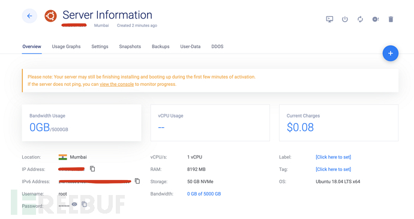The width and height of the screenshot is (414, 219).
Task: Switch to the Usage Graphs tab
Action: point(66,46)
